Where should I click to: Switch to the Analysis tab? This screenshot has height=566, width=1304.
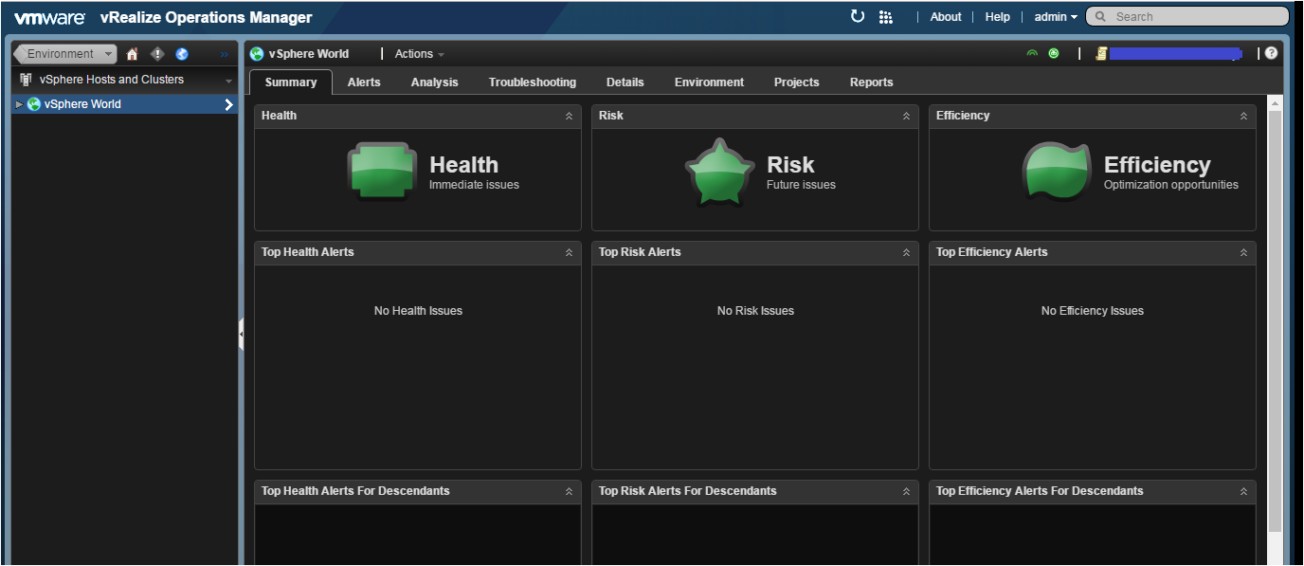[434, 82]
